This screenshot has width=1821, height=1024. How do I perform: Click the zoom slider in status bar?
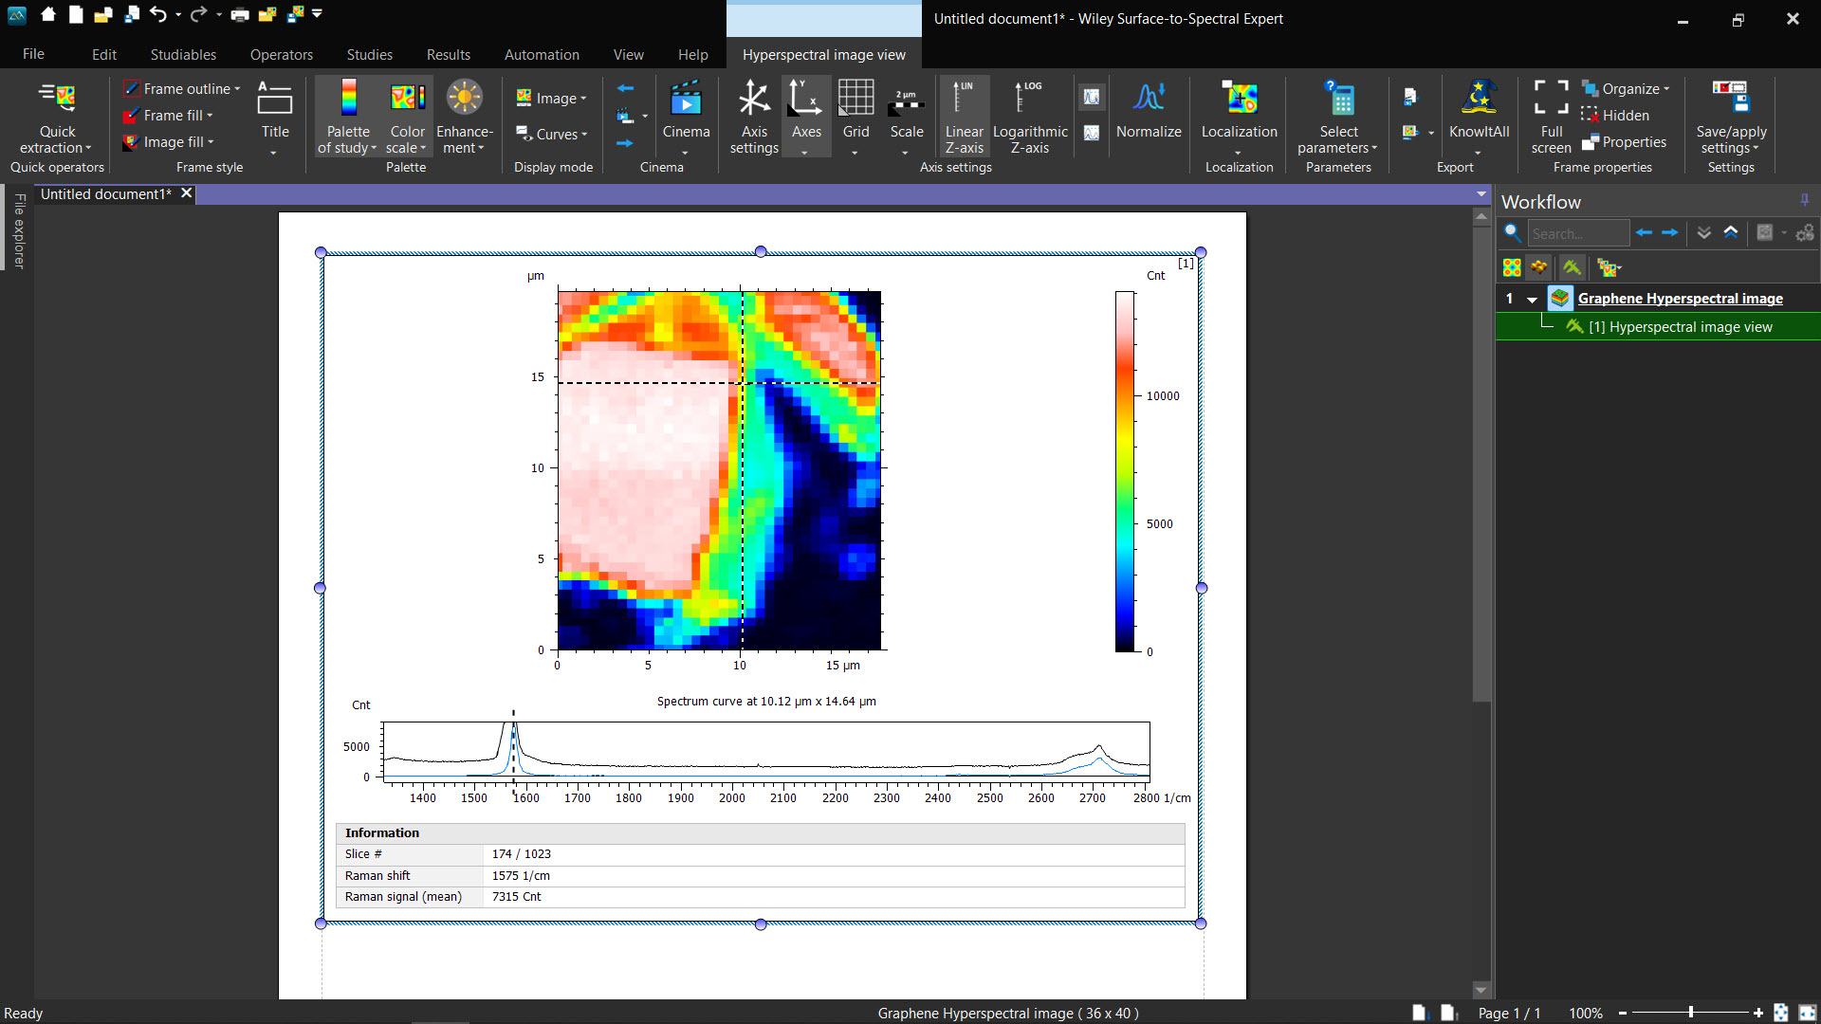1690,1013
